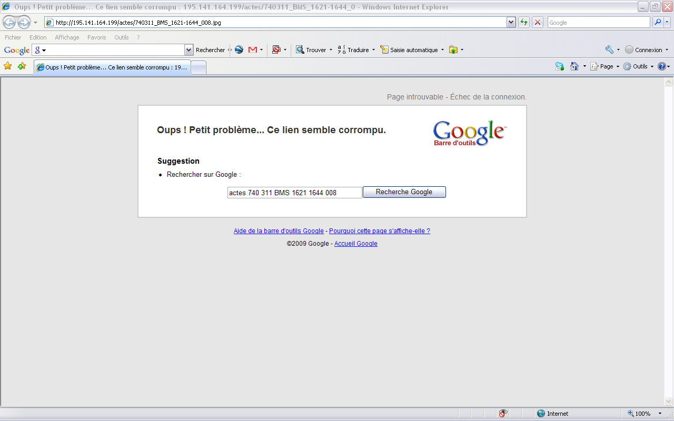Open the Gmail icon dropdown arrow
This screenshot has width=674, height=421.
262,50
